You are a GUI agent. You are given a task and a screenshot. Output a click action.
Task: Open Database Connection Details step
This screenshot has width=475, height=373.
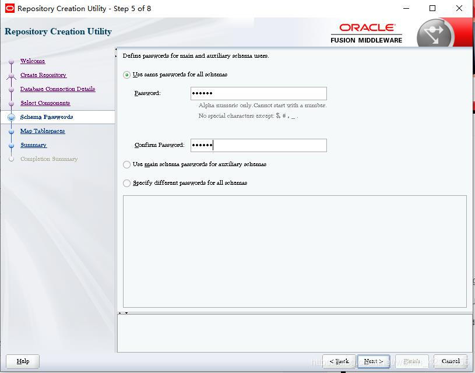58,89
